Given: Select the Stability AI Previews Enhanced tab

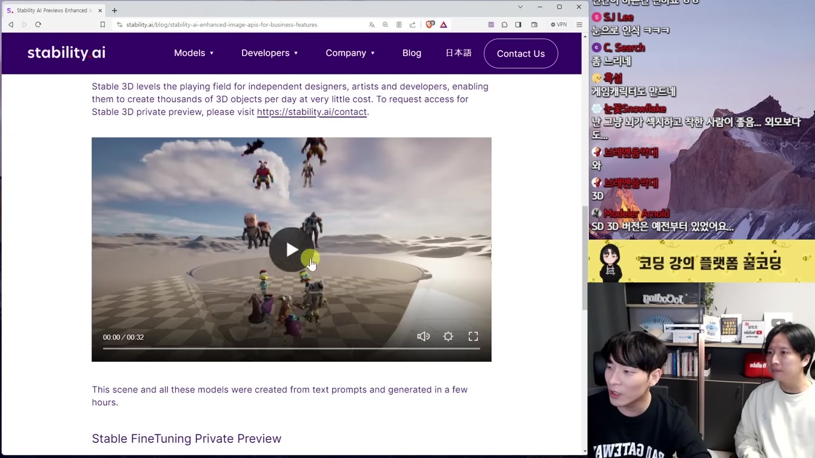Looking at the screenshot, I should [x=54, y=10].
